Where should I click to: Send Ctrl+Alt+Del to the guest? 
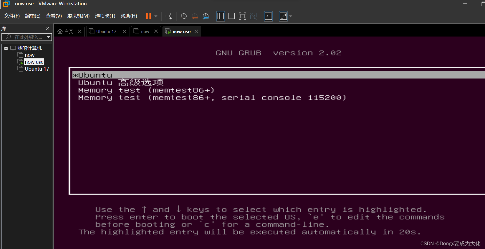169,16
